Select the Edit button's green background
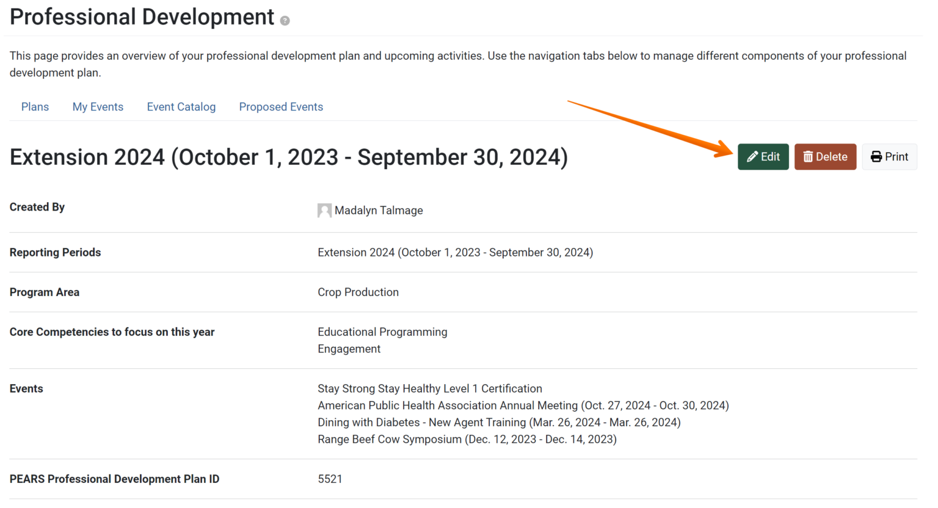The height and width of the screenshot is (508, 938). (x=763, y=156)
